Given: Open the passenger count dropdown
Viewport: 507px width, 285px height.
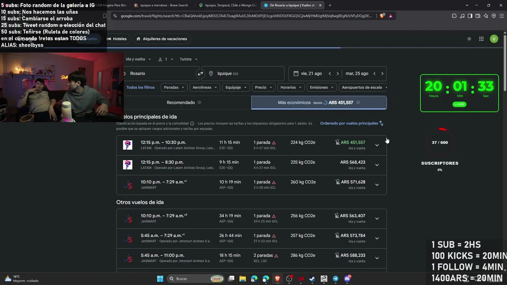Looking at the screenshot, I should [x=166, y=59].
